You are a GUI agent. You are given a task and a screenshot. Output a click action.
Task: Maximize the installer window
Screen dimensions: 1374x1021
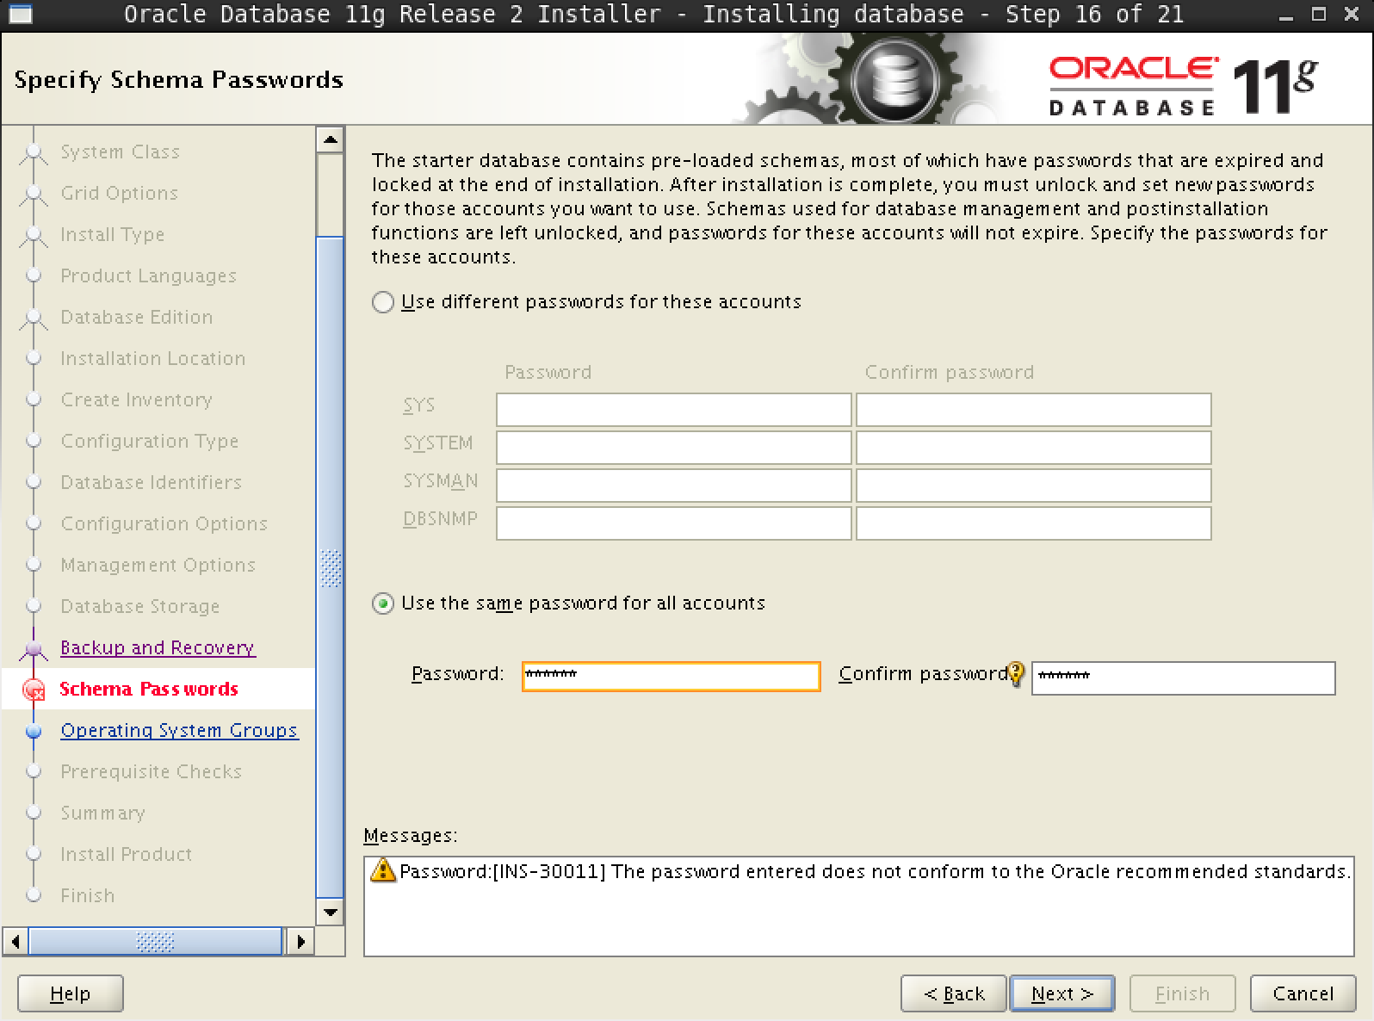pyautogui.click(x=1318, y=15)
